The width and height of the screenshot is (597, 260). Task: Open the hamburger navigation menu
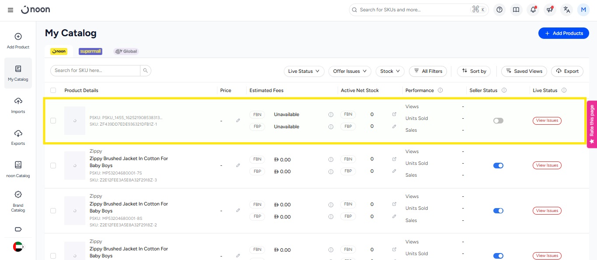point(10,10)
